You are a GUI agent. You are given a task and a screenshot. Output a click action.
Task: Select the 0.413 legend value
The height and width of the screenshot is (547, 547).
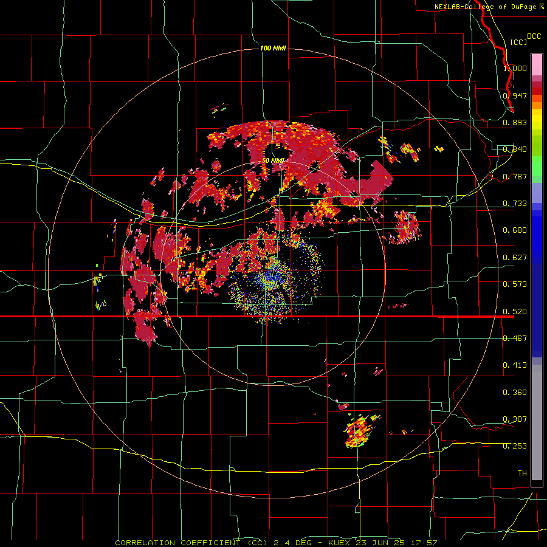pos(515,365)
